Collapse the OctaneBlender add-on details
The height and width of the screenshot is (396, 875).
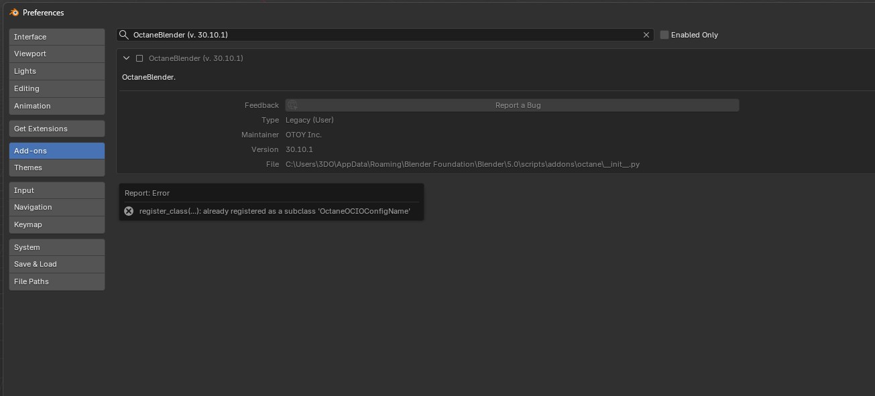pos(126,58)
